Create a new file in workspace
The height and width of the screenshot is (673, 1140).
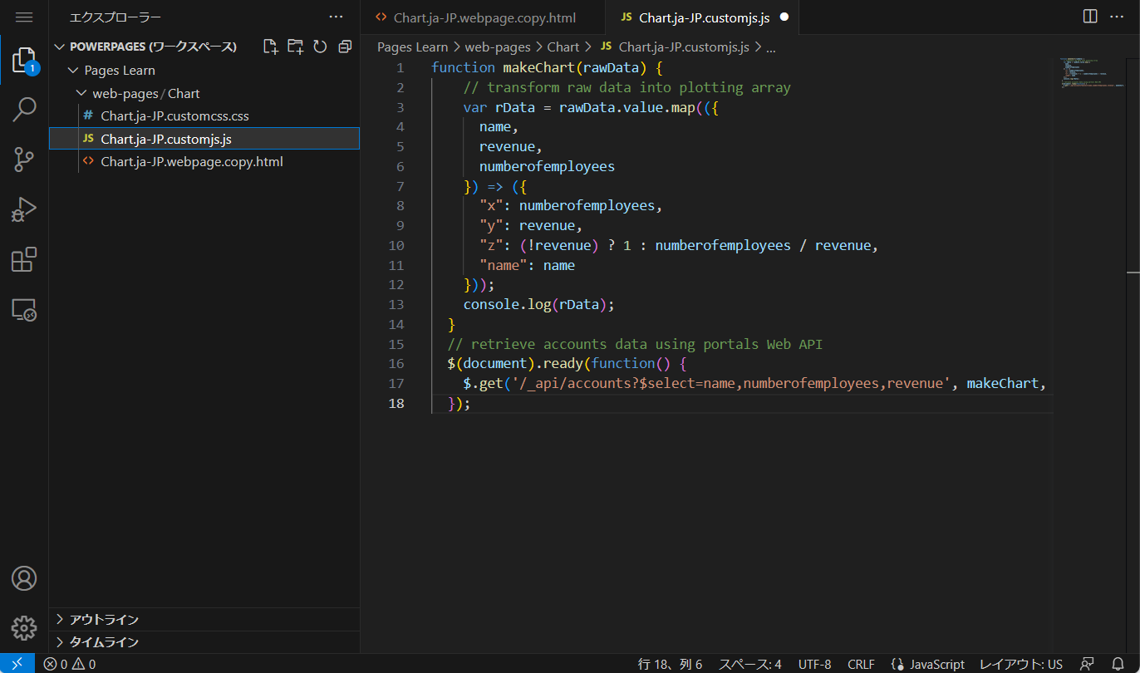point(270,47)
